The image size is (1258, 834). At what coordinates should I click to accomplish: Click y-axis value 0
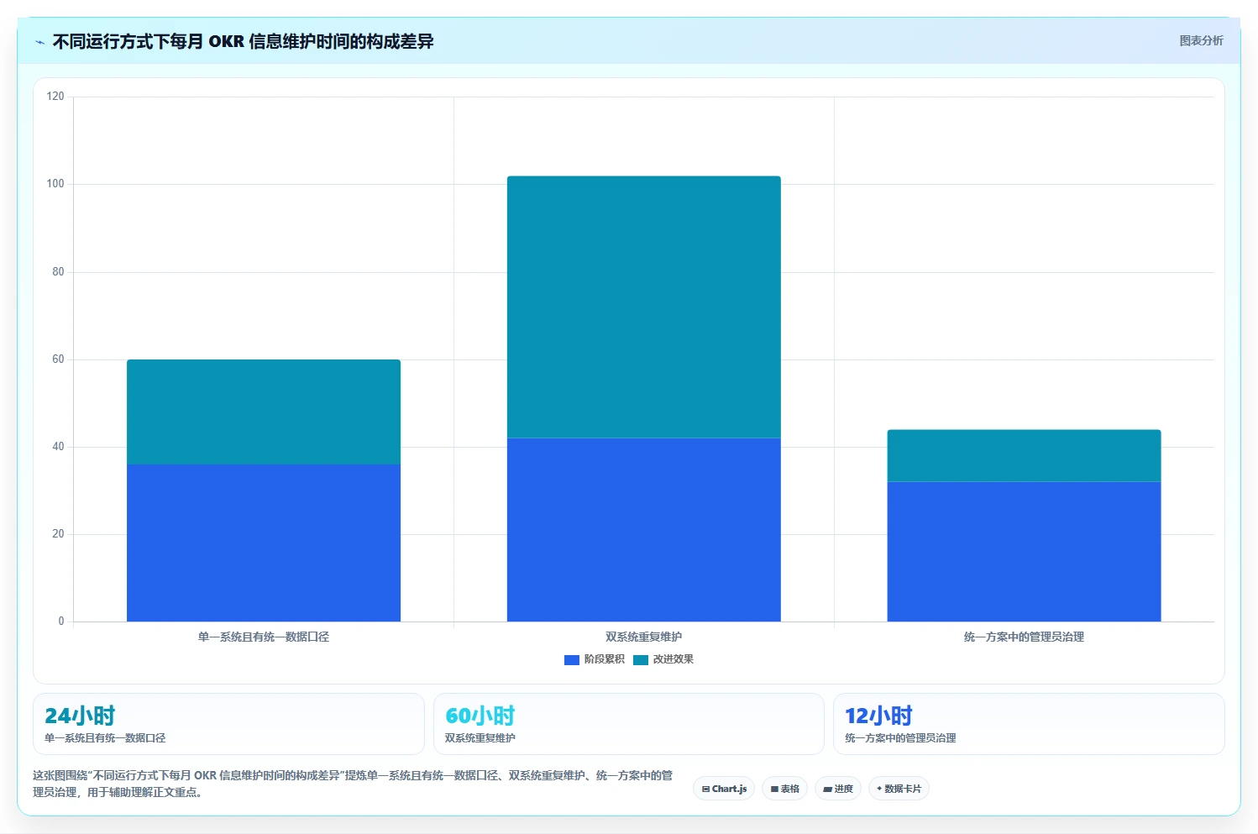point(61,622)
